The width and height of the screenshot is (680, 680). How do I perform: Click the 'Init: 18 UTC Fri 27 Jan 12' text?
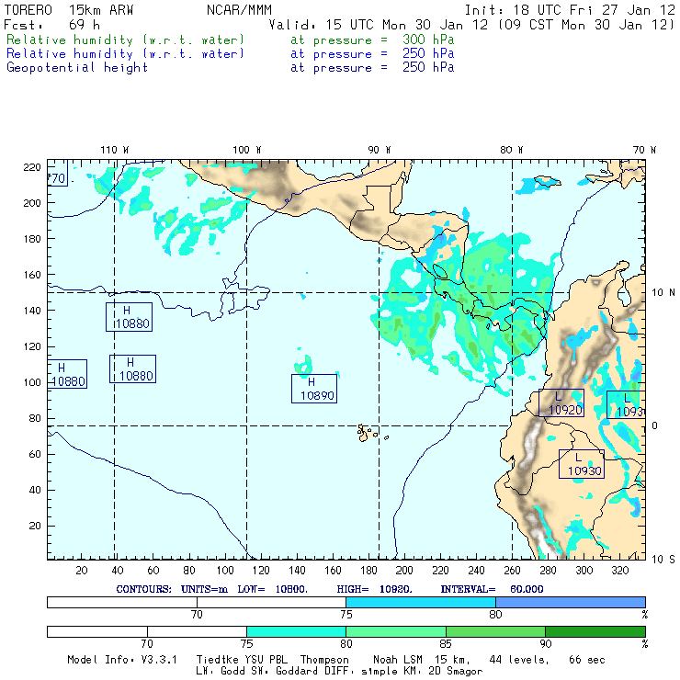pos(570,10)
